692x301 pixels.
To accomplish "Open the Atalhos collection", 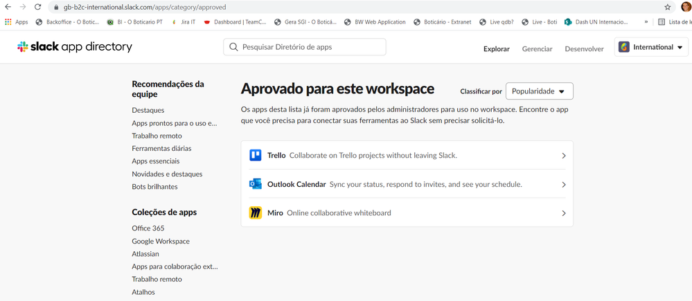I will click(x=143, y=292).
